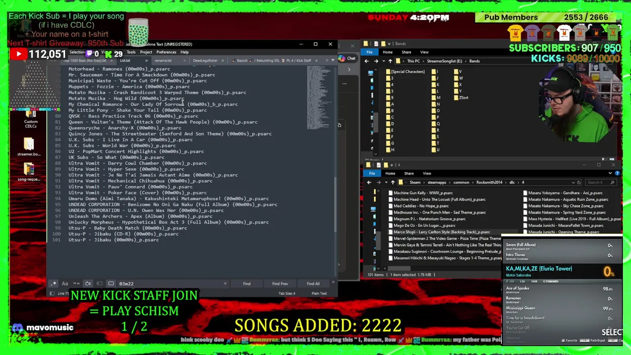
Task: Open the Tools menu in Sublime Text
Action: point(131,52)
